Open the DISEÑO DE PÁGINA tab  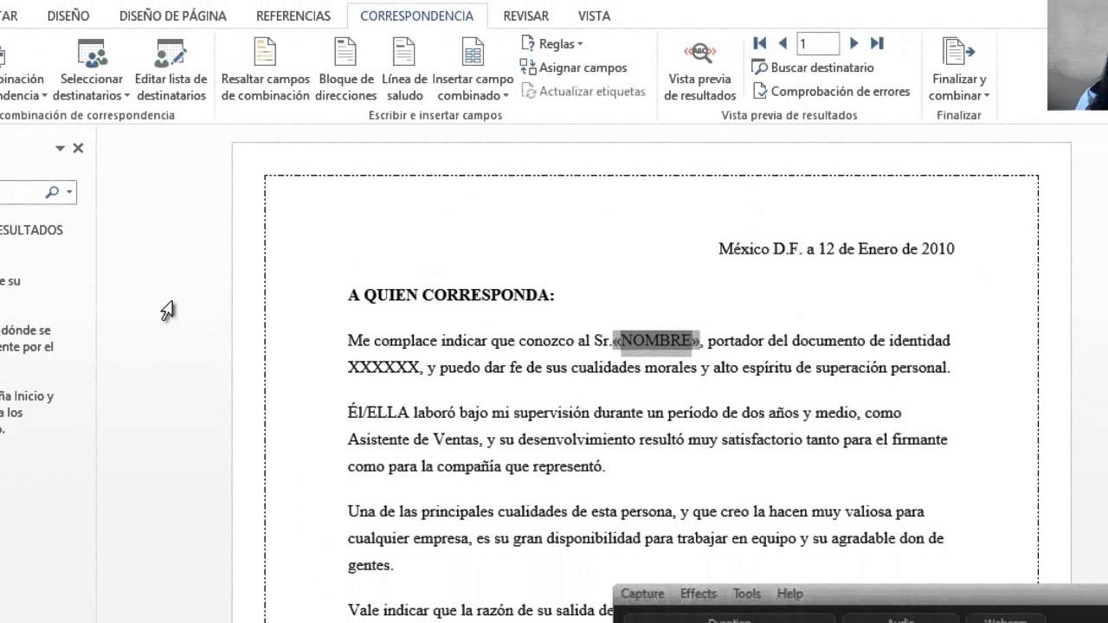tap(173, 16)
